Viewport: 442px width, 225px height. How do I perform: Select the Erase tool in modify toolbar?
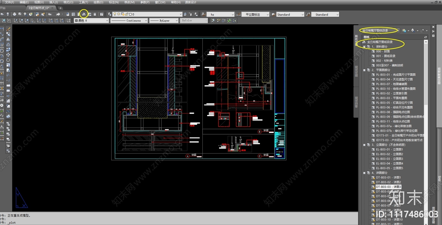point(8,29)
